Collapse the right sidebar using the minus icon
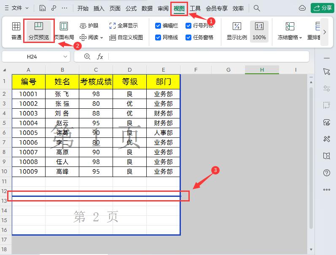Screen dimensions: 336x255 (327, 58)
